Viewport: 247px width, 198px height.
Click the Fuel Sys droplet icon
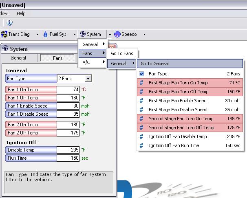pos(45,34)
